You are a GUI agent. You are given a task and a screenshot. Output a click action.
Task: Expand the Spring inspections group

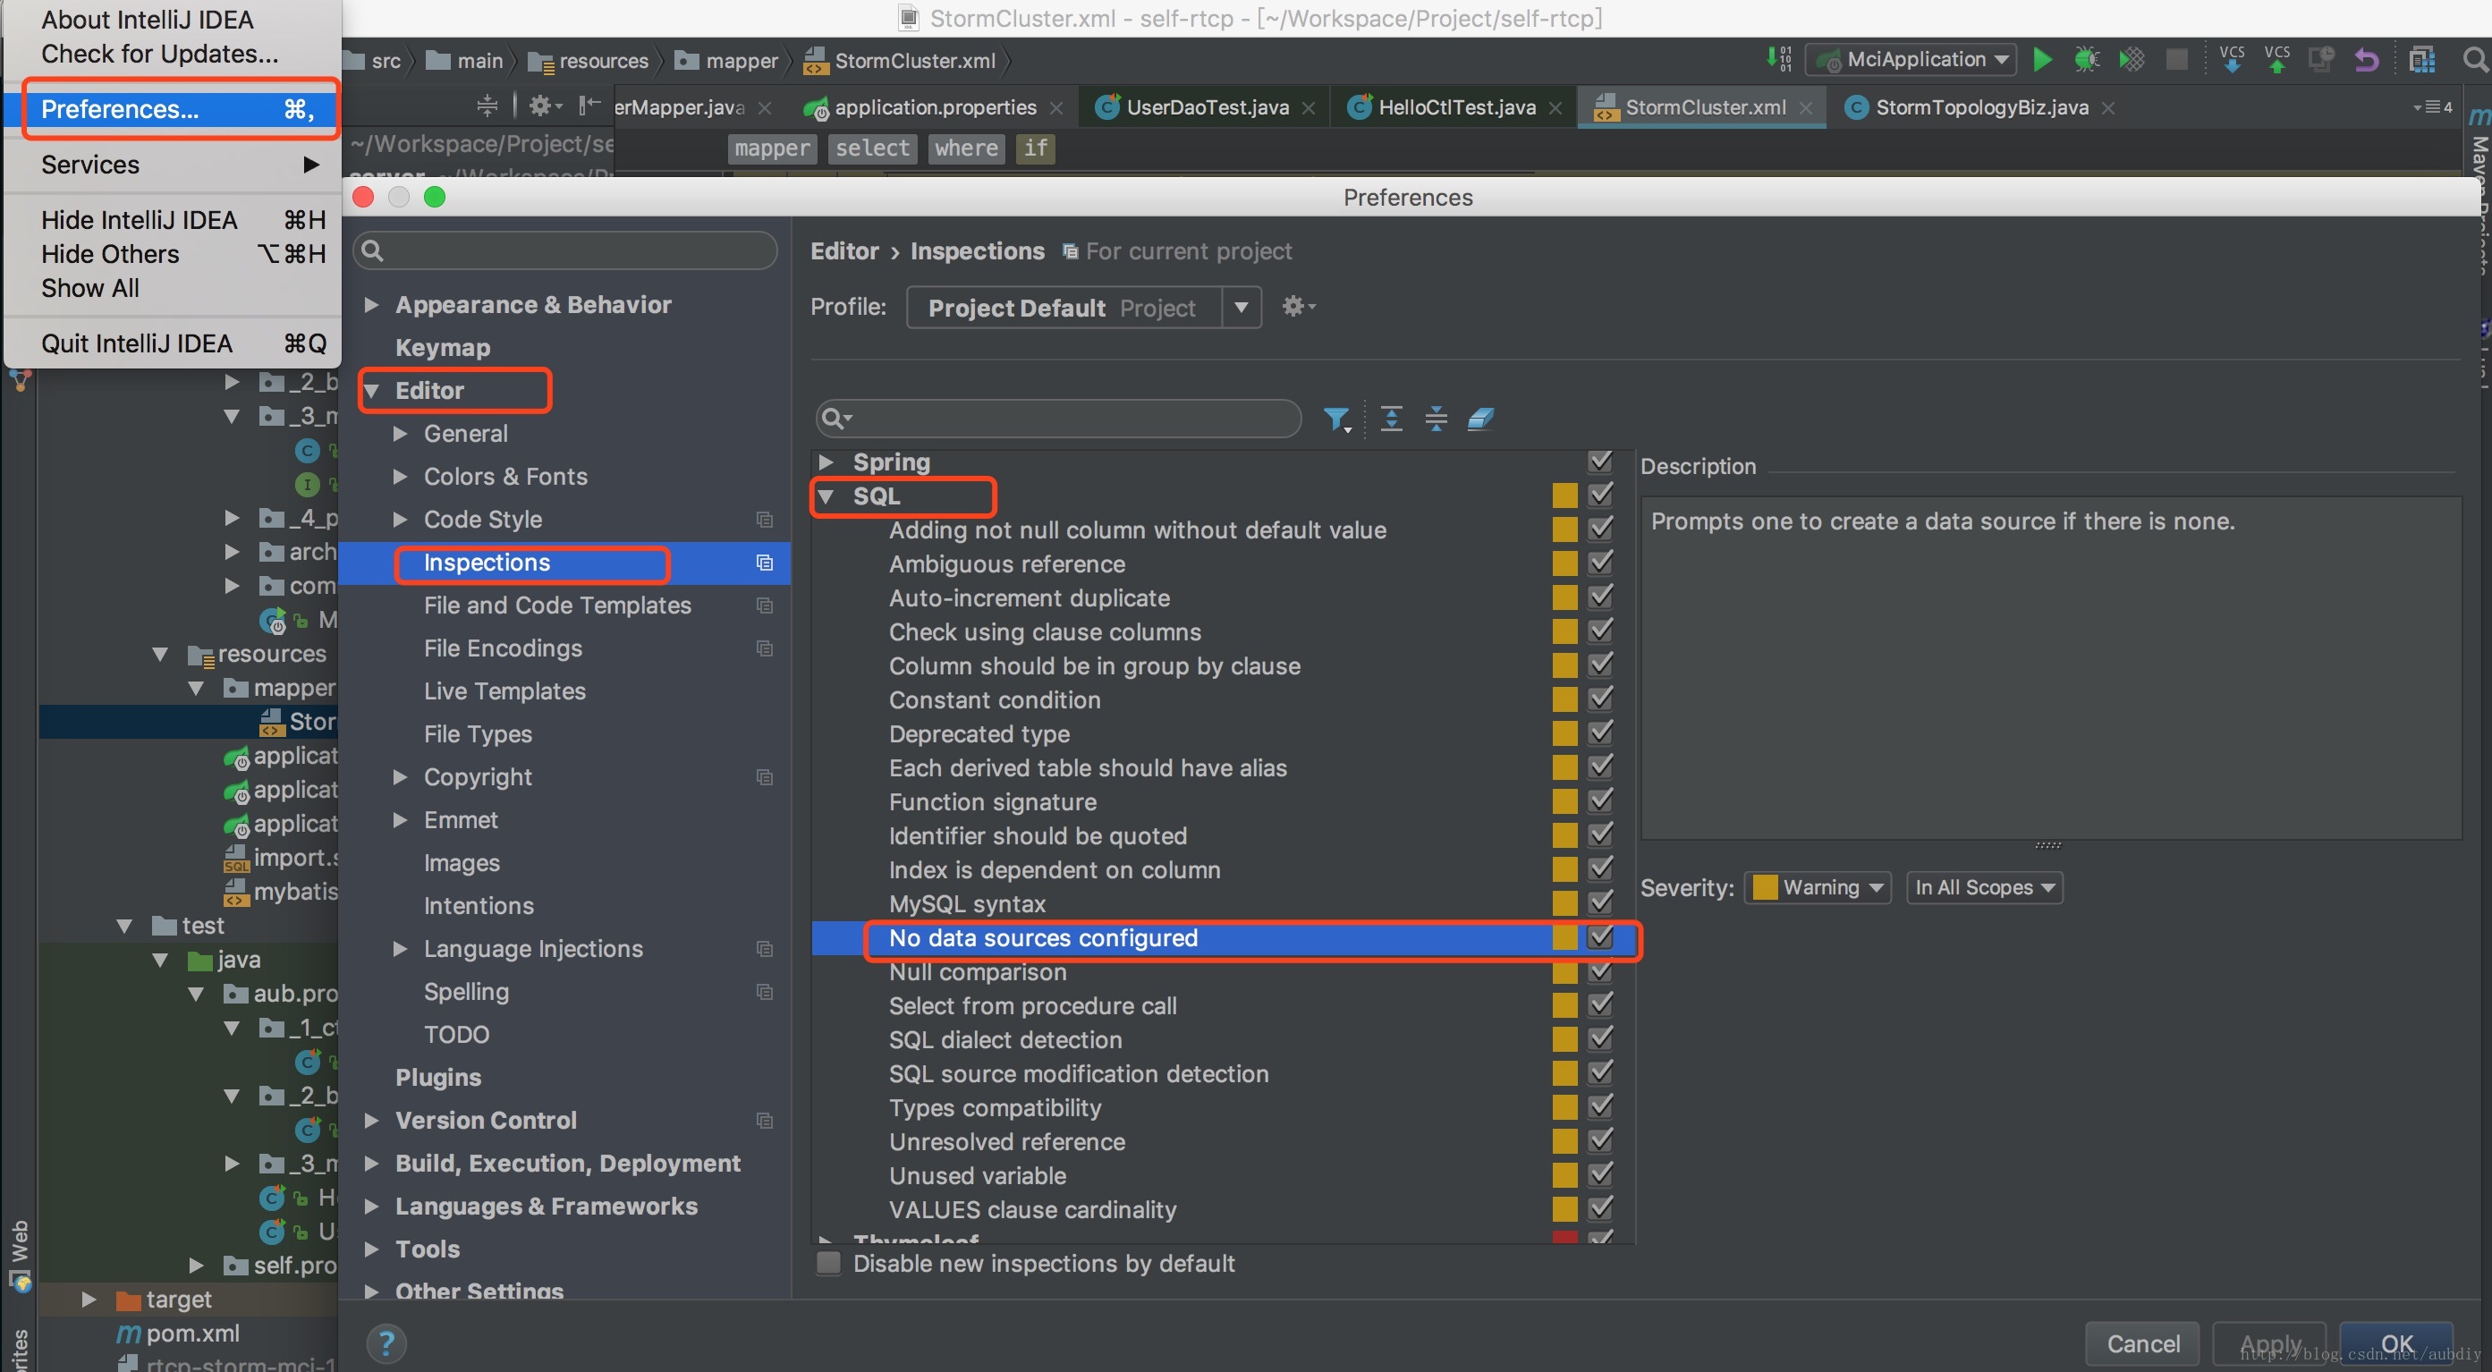(828, 460)
